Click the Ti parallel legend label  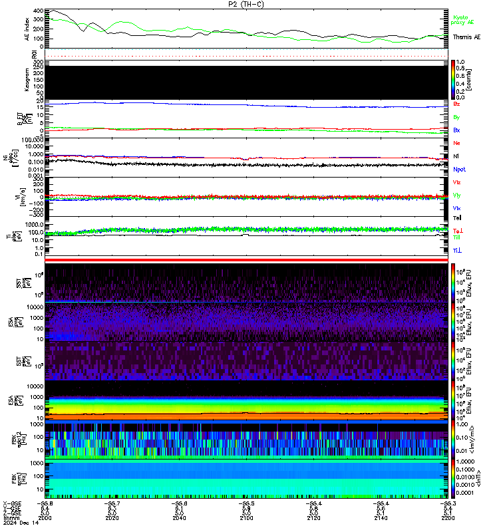456,237
